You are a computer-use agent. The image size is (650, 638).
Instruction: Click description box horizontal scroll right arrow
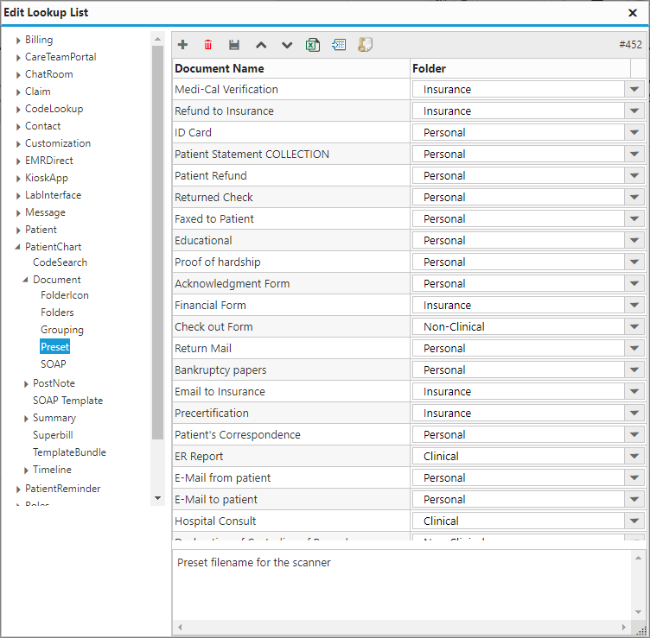click(624, 627)
